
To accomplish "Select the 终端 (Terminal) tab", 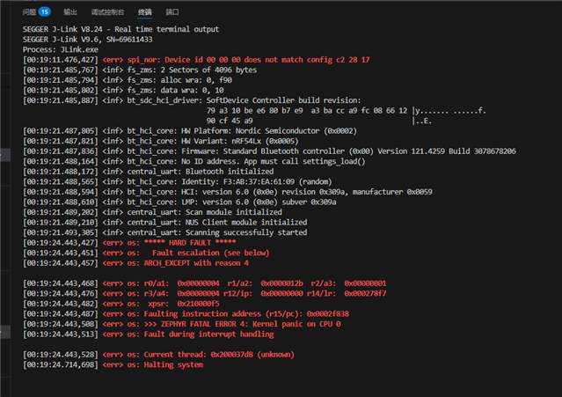I will (144, 12).
